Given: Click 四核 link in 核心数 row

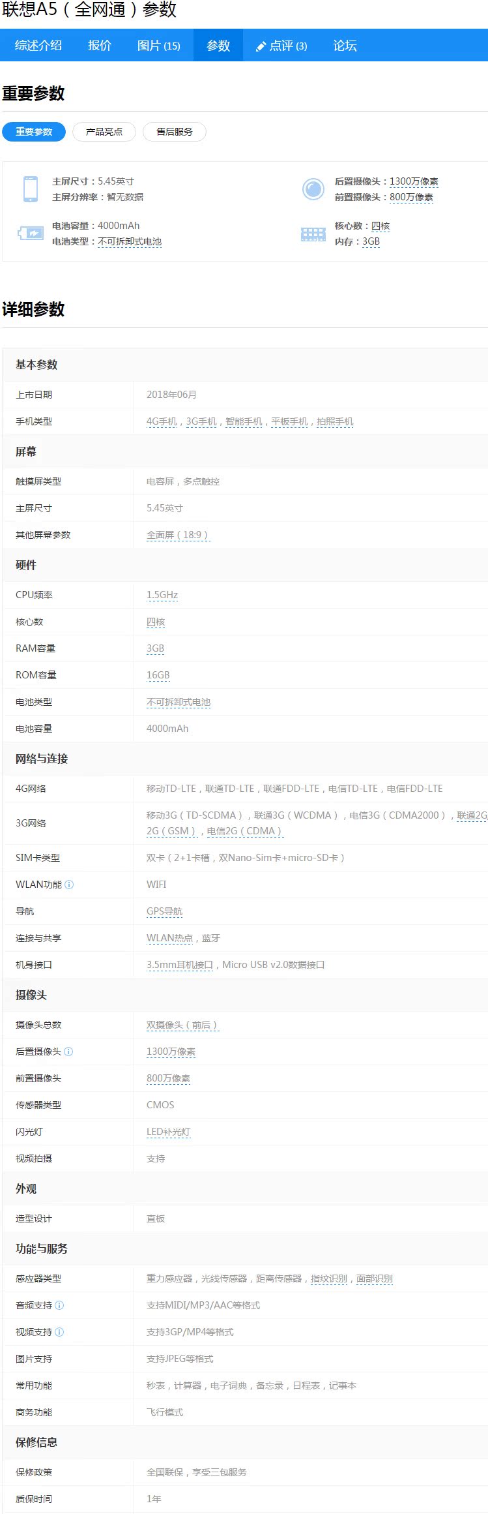Looking at the screenshot, I should (156, 622).
